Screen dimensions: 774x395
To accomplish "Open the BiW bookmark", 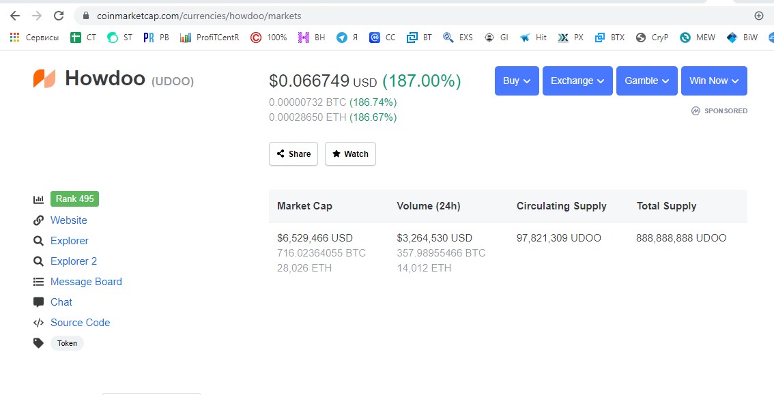I will click(x=742, y=37).
